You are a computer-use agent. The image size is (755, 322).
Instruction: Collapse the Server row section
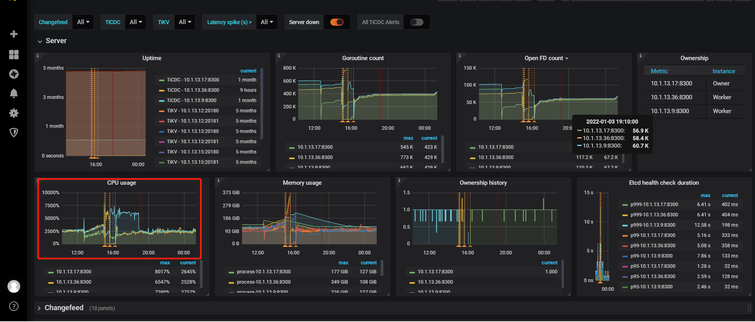click(x=52, y=41)
